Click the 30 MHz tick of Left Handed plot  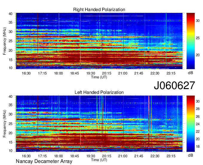(x=11, y=114)
